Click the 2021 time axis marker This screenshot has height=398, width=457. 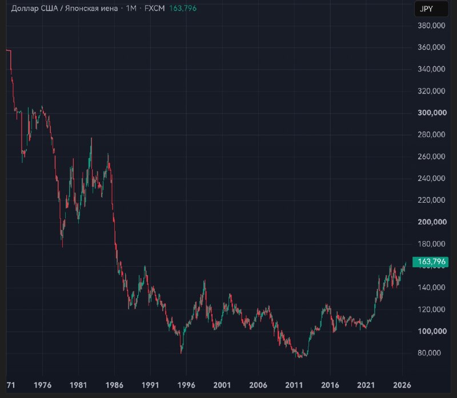366,385
